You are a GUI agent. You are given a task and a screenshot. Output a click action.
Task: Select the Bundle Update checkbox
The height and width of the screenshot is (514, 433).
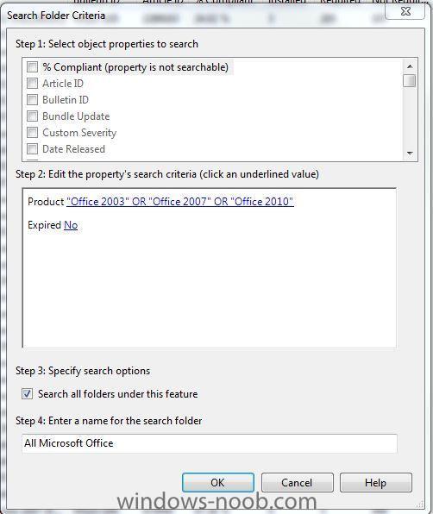pos(32,116)
